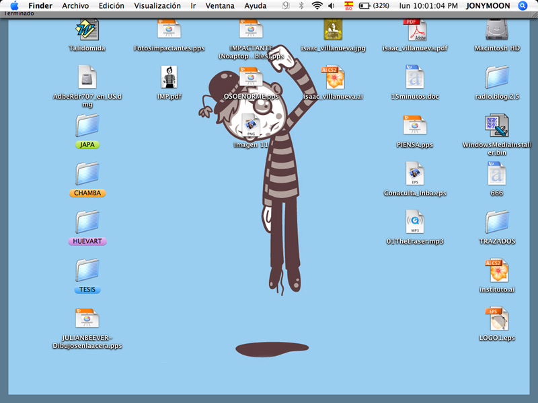Select the radio.blog.2.5 folder icon
This screenshot has height=403, width=538.
point(497,77)
